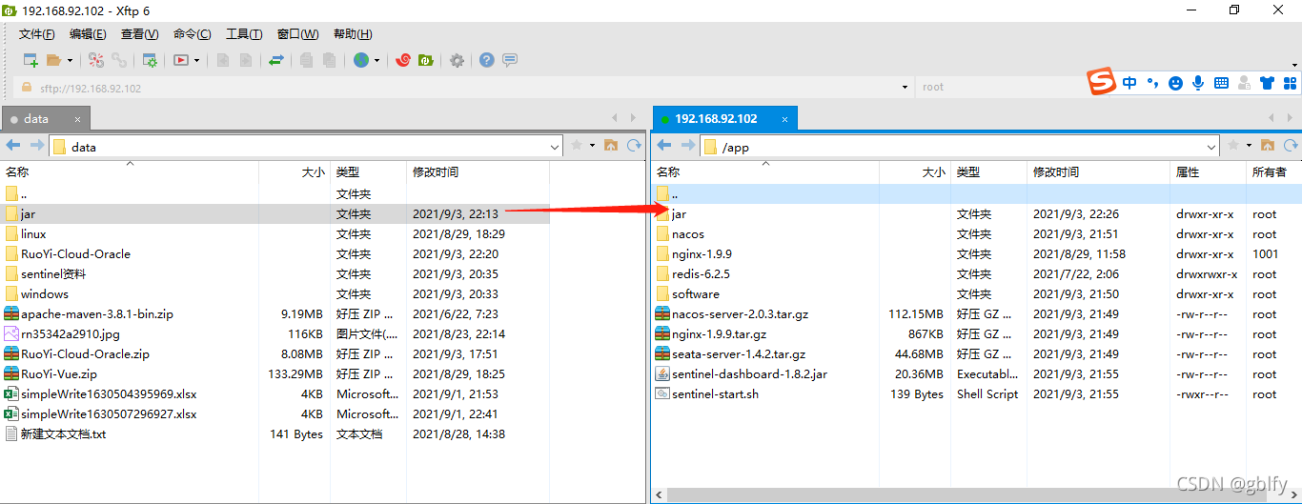Viewport: 1302px width, 504px height.
Task: Refresh the local data pane
Action: 634,146
